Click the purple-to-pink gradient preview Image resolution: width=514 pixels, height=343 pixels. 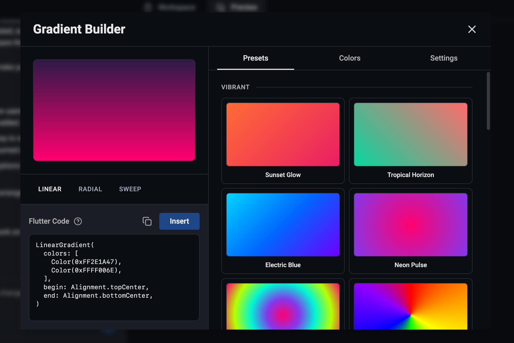[114, 110]
